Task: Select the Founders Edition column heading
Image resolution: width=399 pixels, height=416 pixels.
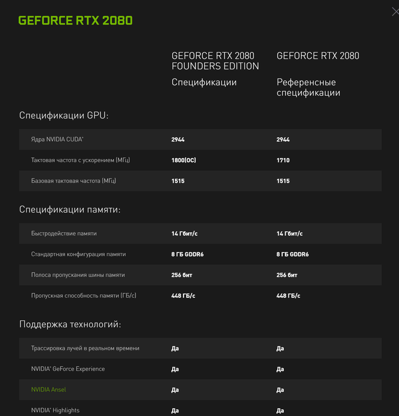Action: point(215,61)
